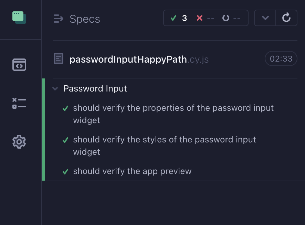The image size is (305, 225).
Task: Toggle the green checkmark beside app preview test
Action: 65,171
